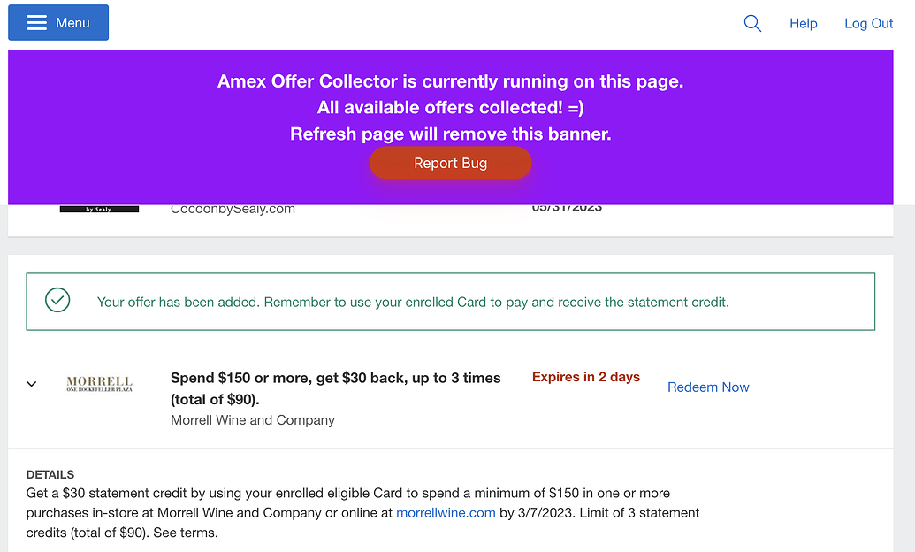Click the Spend $150 offer headline
The height and width of the screenshot is (552, 915).
pos(334,377)
